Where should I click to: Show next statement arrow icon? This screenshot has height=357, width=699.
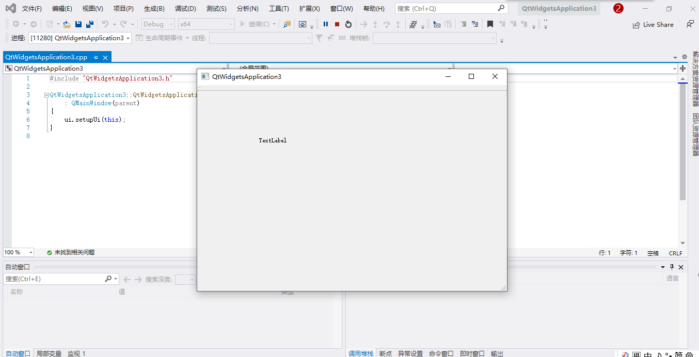[x=364, y=24]
